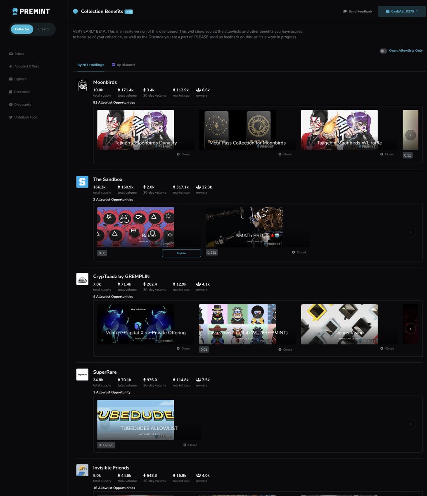Select the Collector mode pill
Image resolution: width=427 pixels, height=496 pixels.
(x=22, y=29)
